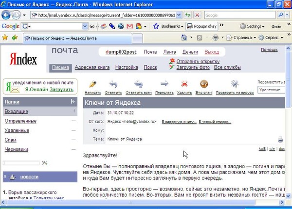Click the Переслать forward arrow icon

164,84
